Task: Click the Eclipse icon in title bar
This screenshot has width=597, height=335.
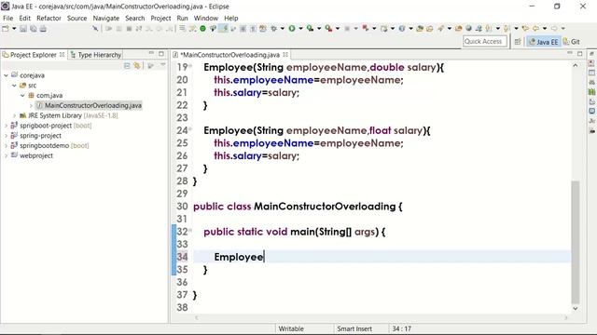Action: tap(5, 7)
